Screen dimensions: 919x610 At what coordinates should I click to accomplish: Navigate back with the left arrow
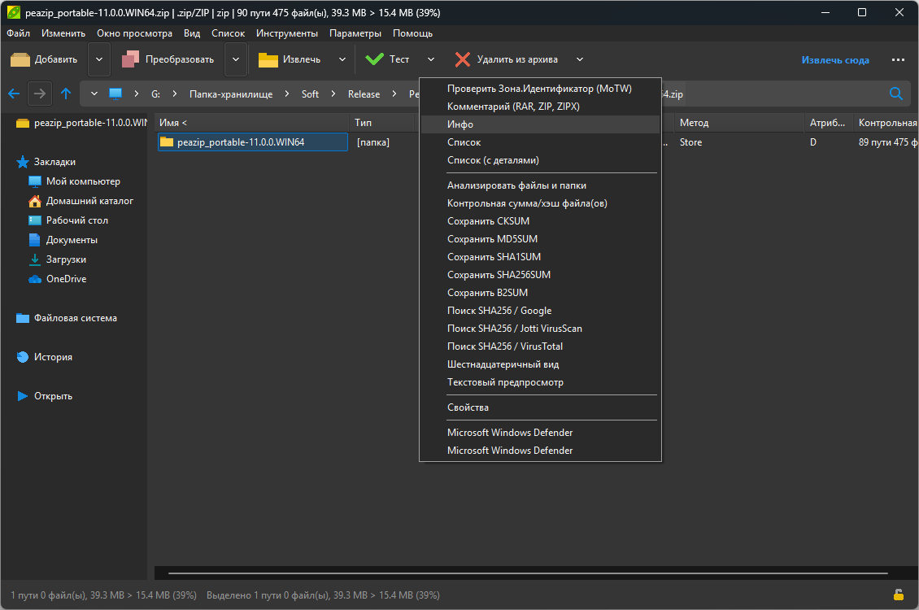coord(13,94)
